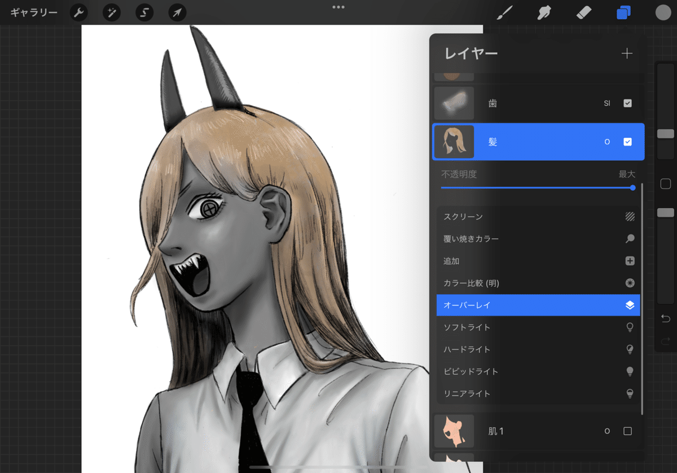Choose リニアライト blend mode
This screenshot has width=677, height=473.
[x=539, y=393]
